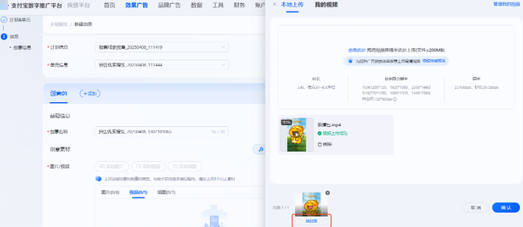Click the 添加图片 button
This screenshot has width=523, height=227.
(x=111, y=166)
